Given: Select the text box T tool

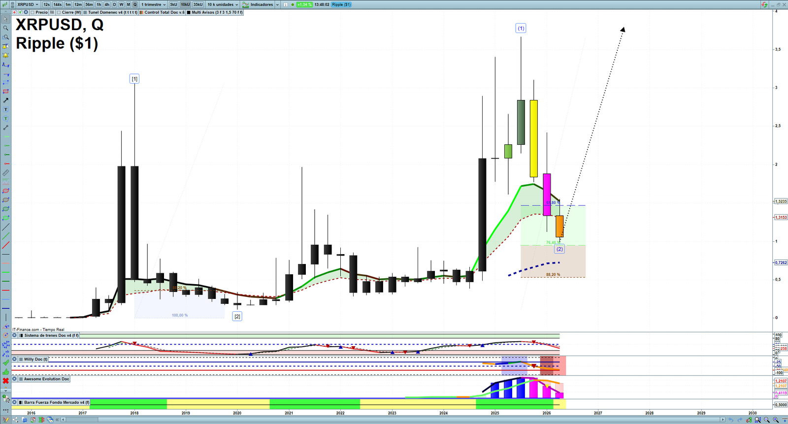Looking at the screenshot, I should [x=6, y=109].
